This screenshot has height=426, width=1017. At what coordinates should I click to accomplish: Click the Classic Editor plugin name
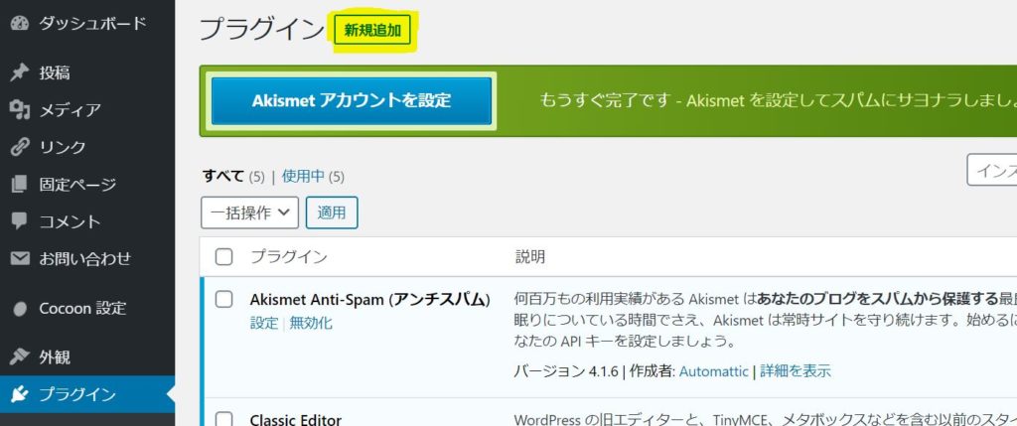[x=296, y=419]
